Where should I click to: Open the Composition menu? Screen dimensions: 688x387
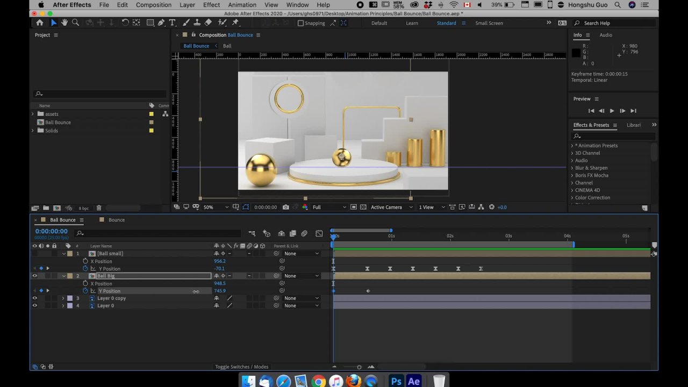click(x=153, y=5)
